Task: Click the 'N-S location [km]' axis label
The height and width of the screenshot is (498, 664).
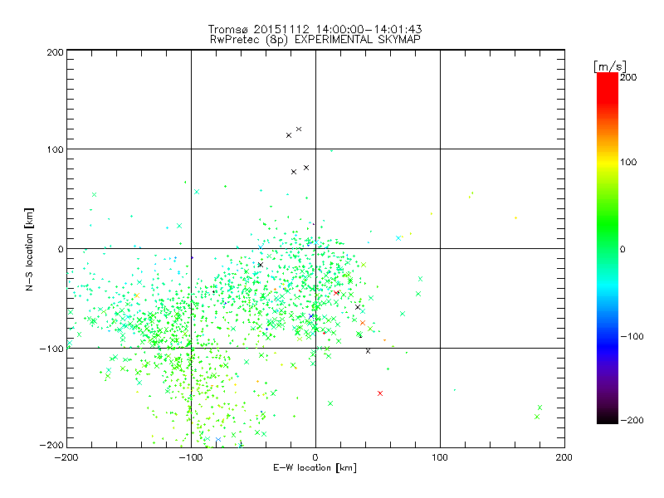Action: coord(29,250)
